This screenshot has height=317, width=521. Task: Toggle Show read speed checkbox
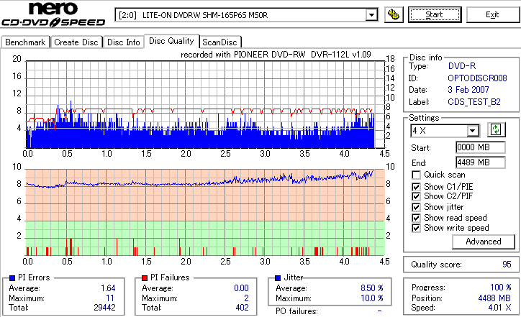[x=416, y=218]
